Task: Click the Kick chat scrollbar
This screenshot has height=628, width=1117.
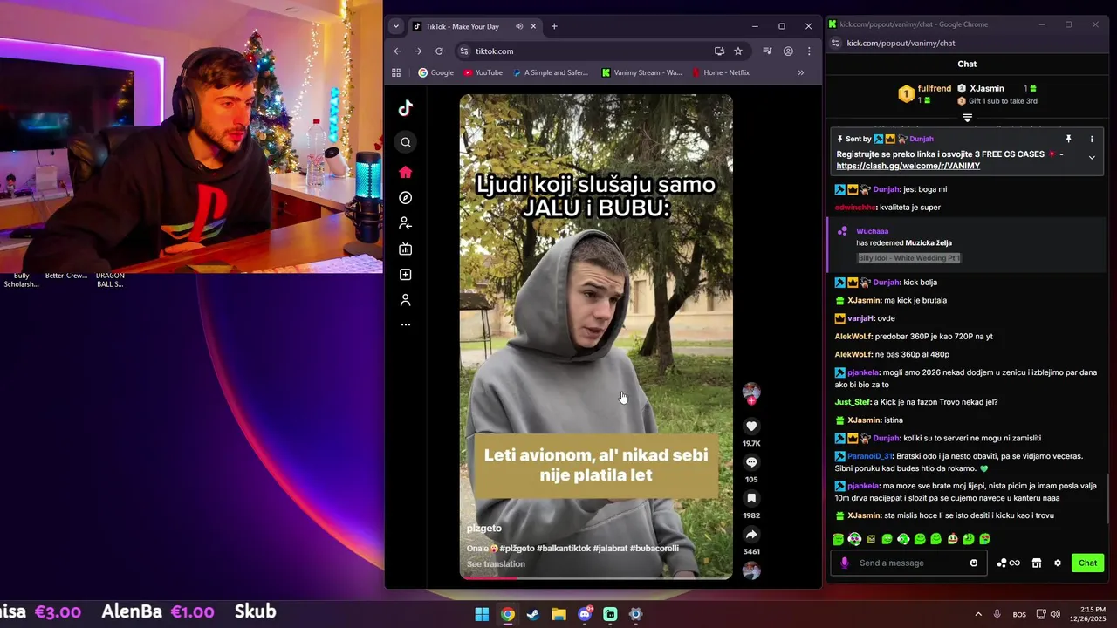Action: (1107, 497)
